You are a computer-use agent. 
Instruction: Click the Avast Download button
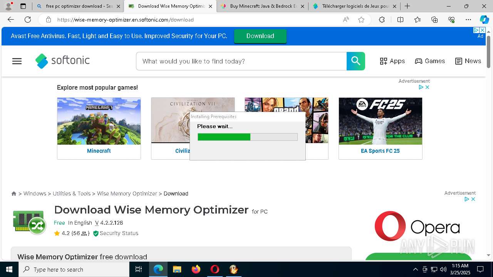pyautogui.click(x=260, y=36)
